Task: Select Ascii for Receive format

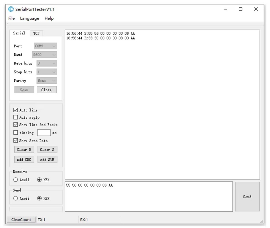Action: tap(16, 180)
